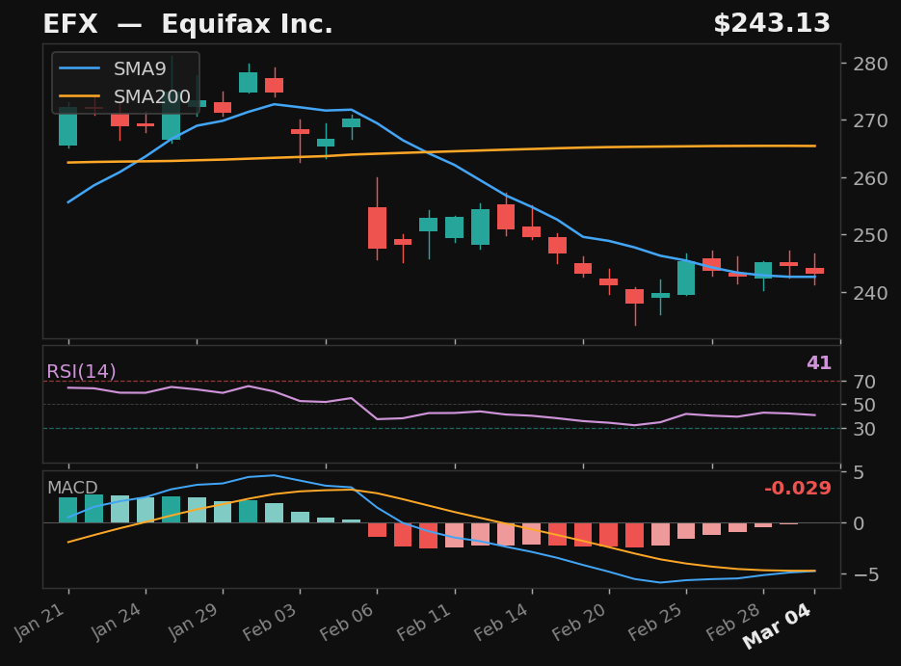The height and width of the screenshot is (666, 901).
Task: Click the Feb 20 date label
Action: coord(578,622)
